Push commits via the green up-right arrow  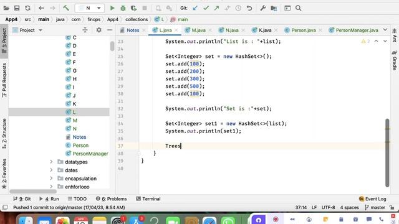216,8
